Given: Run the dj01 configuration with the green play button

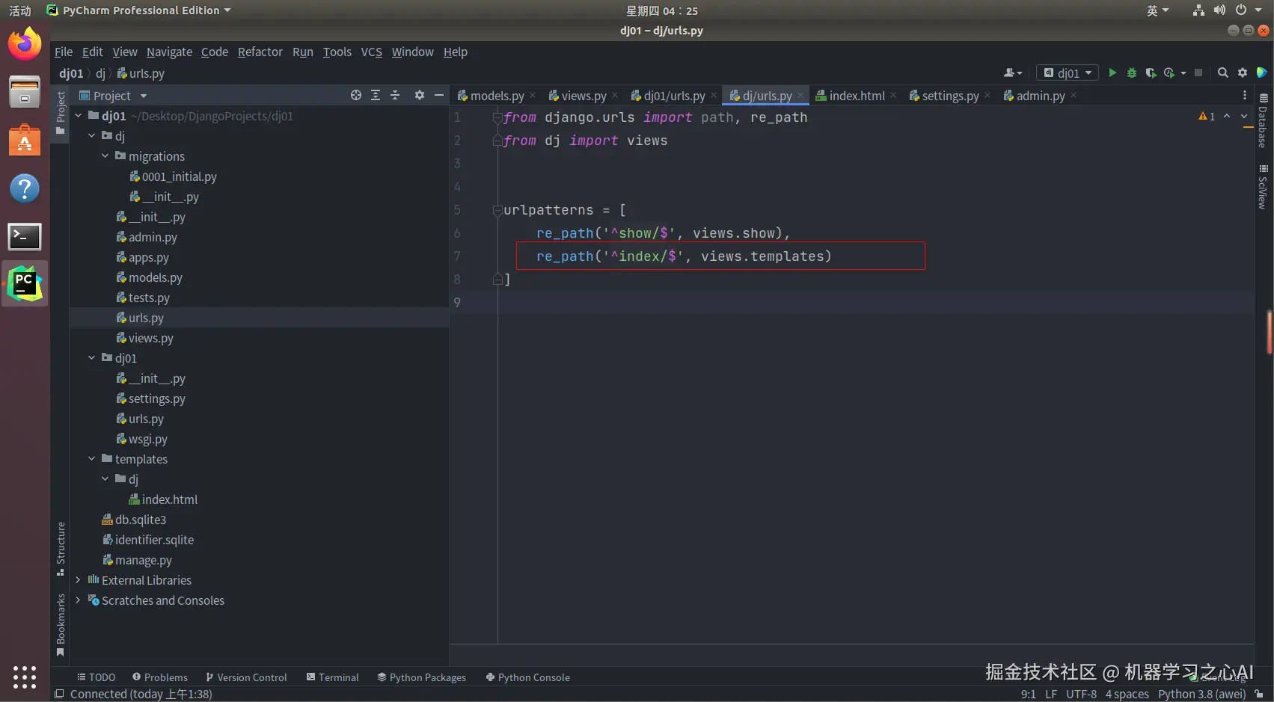Looking at the screenshot, I should (1112, 73).
